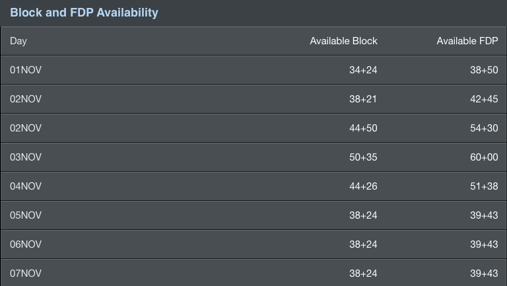This screenshot has width=507, height=286.
Task: Click the Available FDP column header
Action: (x=467, y=41)
